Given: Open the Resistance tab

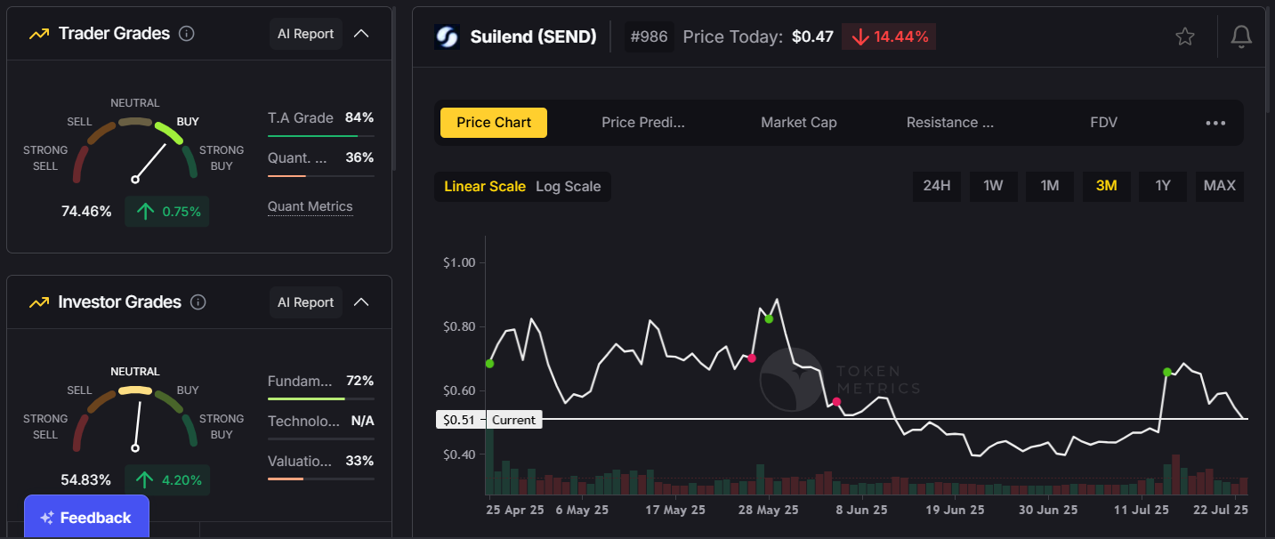Looking at the screenshot, I should [x=950, y=123].
